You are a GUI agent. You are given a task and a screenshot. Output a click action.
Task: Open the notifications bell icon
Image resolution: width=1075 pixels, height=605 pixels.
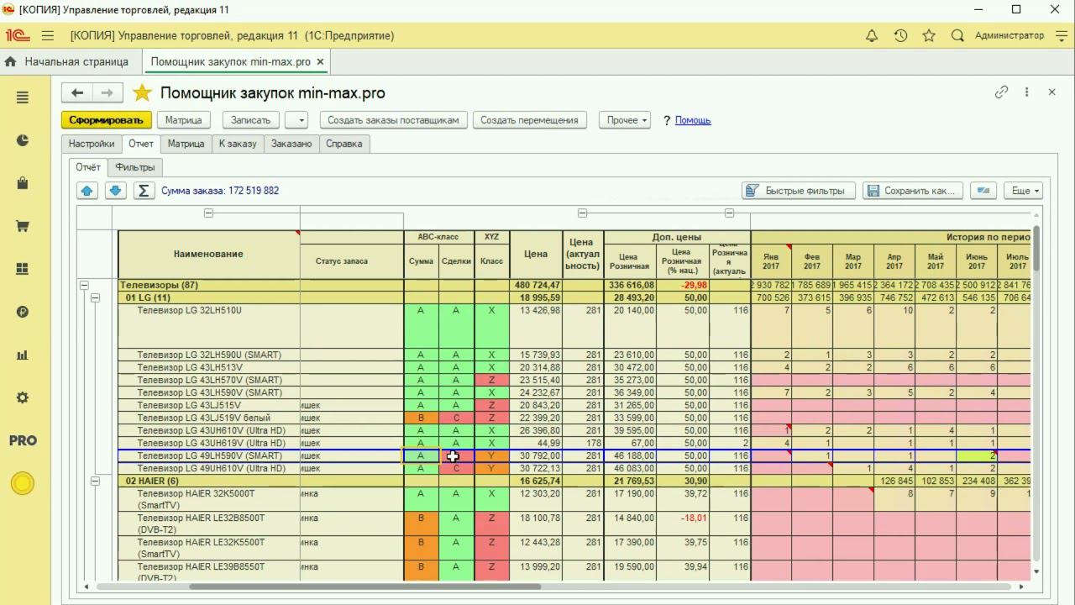[872, 36]
